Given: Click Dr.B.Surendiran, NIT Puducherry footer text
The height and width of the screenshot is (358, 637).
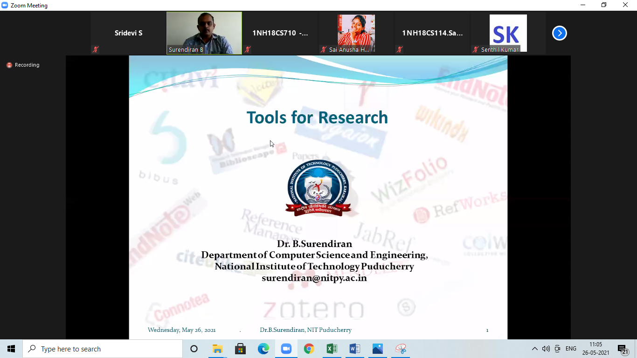Looking at the screenshot, I should coord(306,330).
